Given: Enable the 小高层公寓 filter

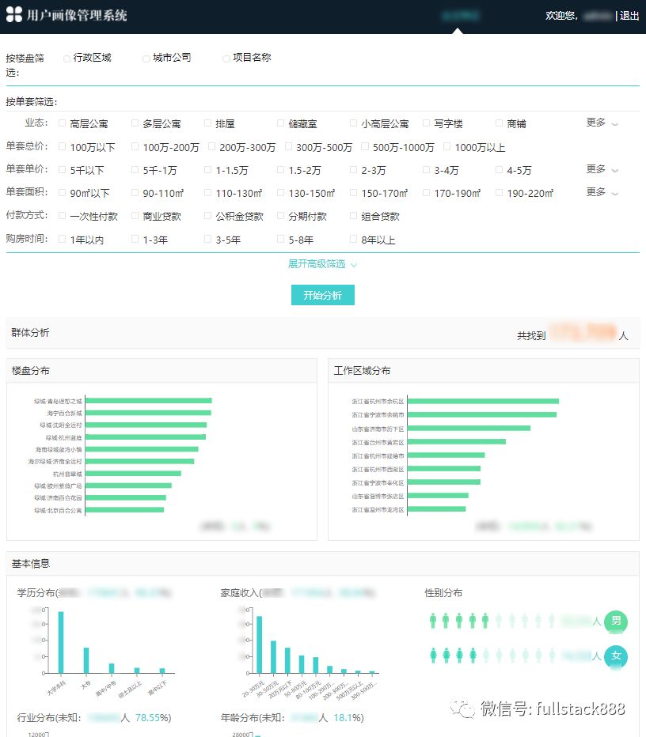Looking at the screenshot, I should click(x=353, y=123).
